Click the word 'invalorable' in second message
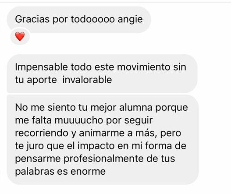Viewport: 231px width, 194px height. coord(87,80)
